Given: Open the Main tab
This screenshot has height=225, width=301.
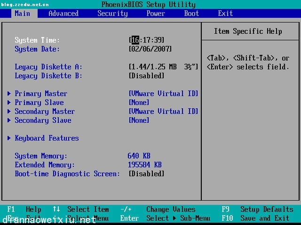Looking at the screenshot, I should (x=23, y=14).
